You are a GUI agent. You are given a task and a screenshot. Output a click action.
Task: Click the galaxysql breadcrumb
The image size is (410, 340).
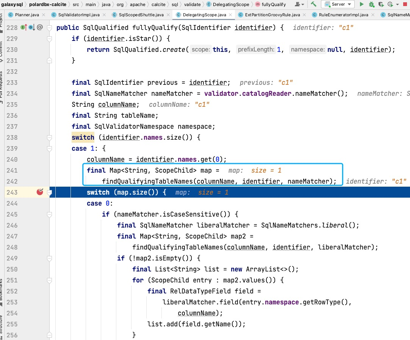12,5
